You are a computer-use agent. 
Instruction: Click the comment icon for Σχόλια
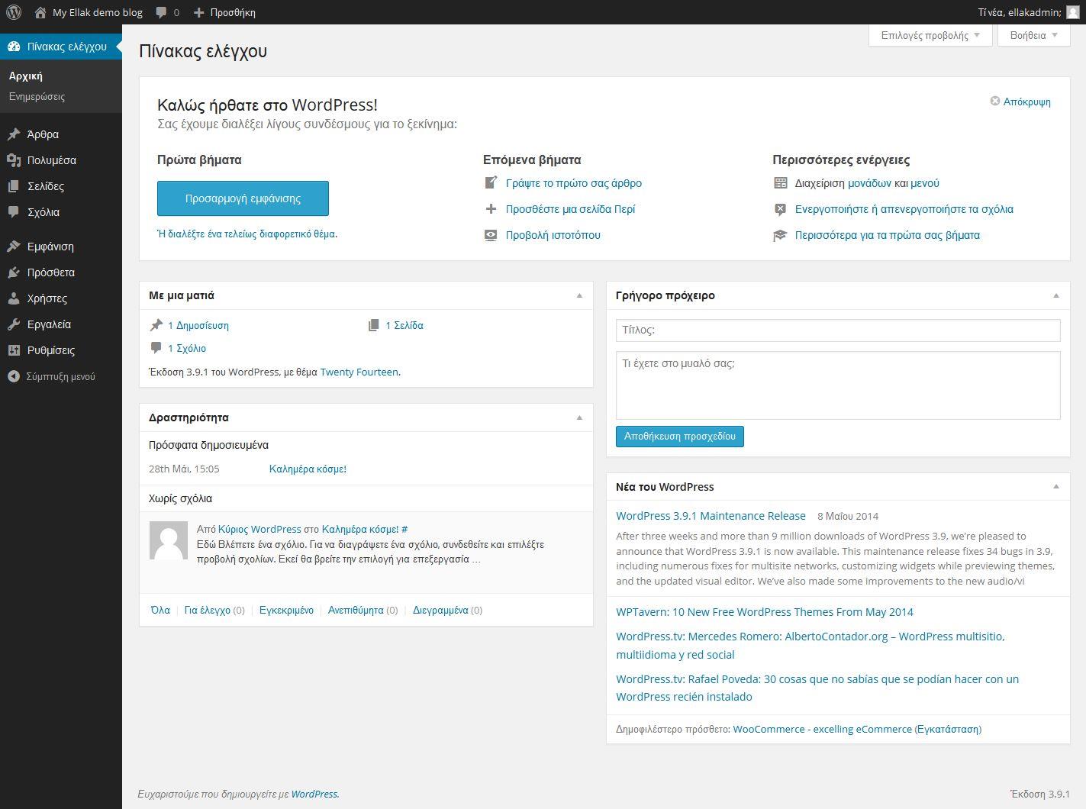point(14,212)
